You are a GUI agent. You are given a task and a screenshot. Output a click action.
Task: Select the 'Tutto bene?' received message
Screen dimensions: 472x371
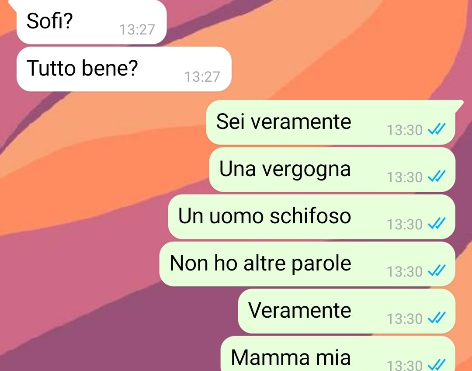tap(124, 69)
